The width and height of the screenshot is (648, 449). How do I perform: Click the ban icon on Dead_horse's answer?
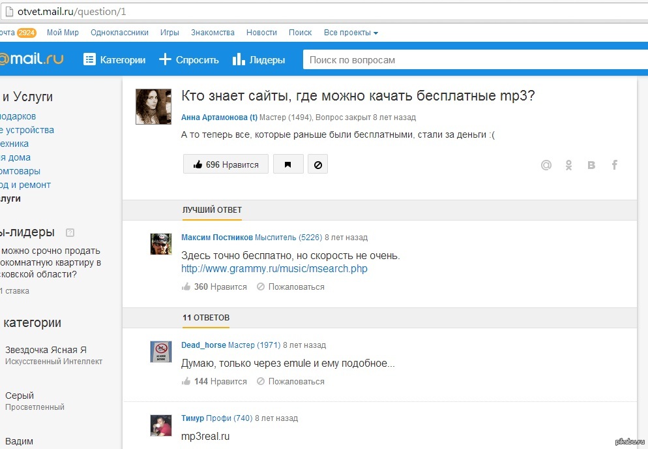click(x=260, y=381)
